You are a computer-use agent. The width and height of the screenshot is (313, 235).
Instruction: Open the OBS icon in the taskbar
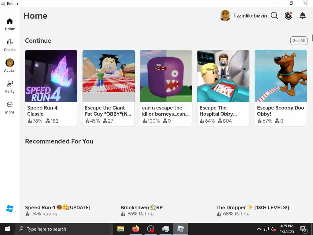click(150, 229)
